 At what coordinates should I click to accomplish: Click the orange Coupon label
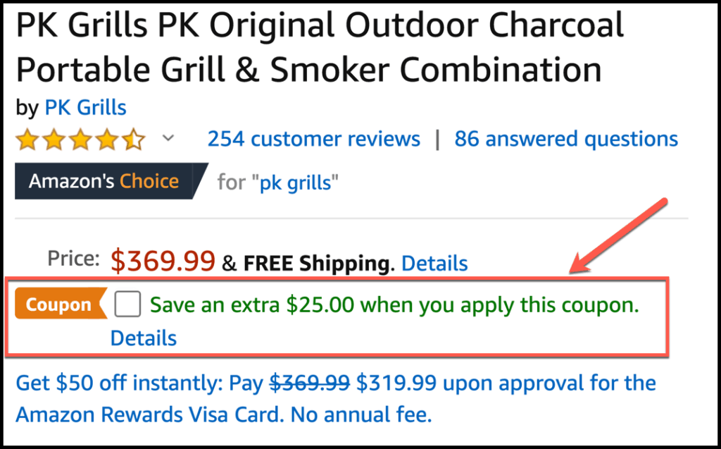tap(60, 304)
